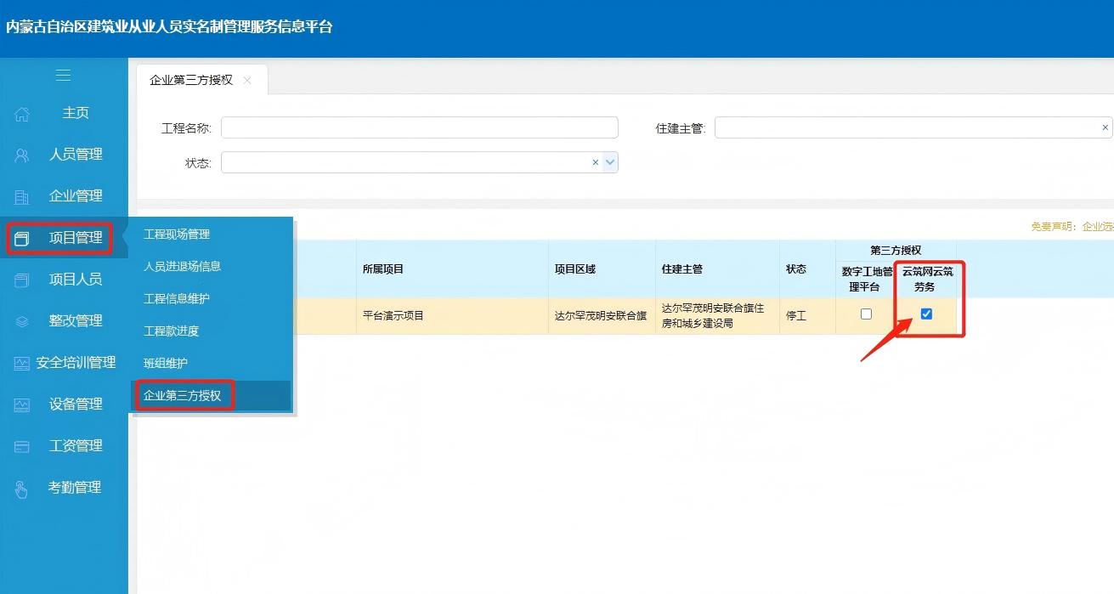Open the 住建主管 combo box

pos(913,127)
